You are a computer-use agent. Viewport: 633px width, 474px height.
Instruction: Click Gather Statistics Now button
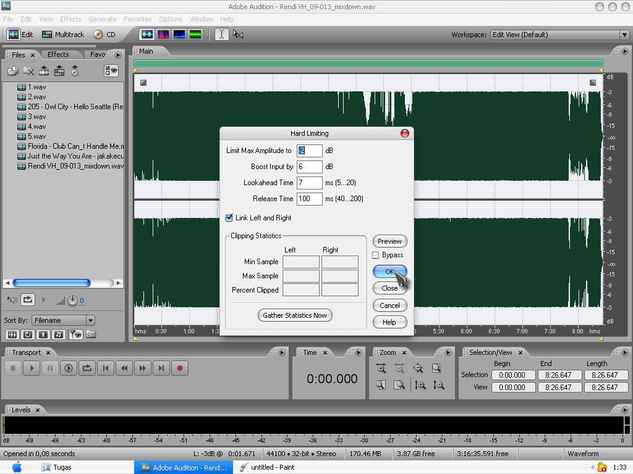coord(295,315)
